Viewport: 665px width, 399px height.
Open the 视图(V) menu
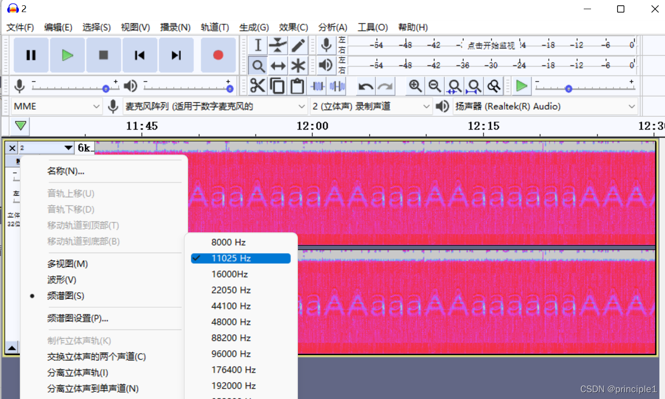[135, 28]
